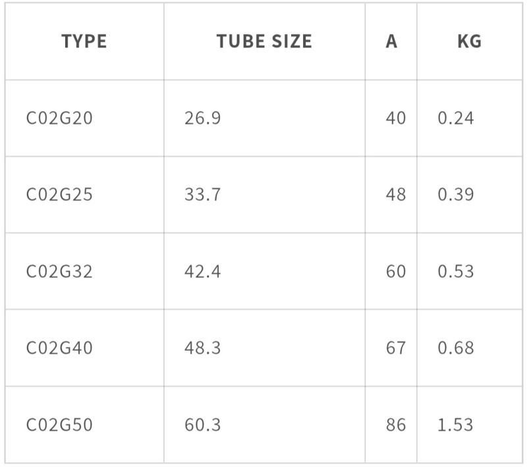527x467 pixels.
Task: Click the A value 40
Action: 396,119
